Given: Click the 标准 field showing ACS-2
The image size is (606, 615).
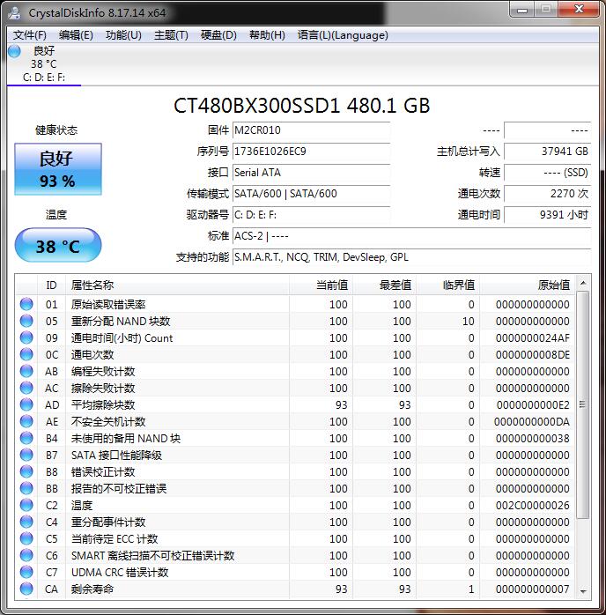Looking at the screenshot, I should [x=411, y=236].
